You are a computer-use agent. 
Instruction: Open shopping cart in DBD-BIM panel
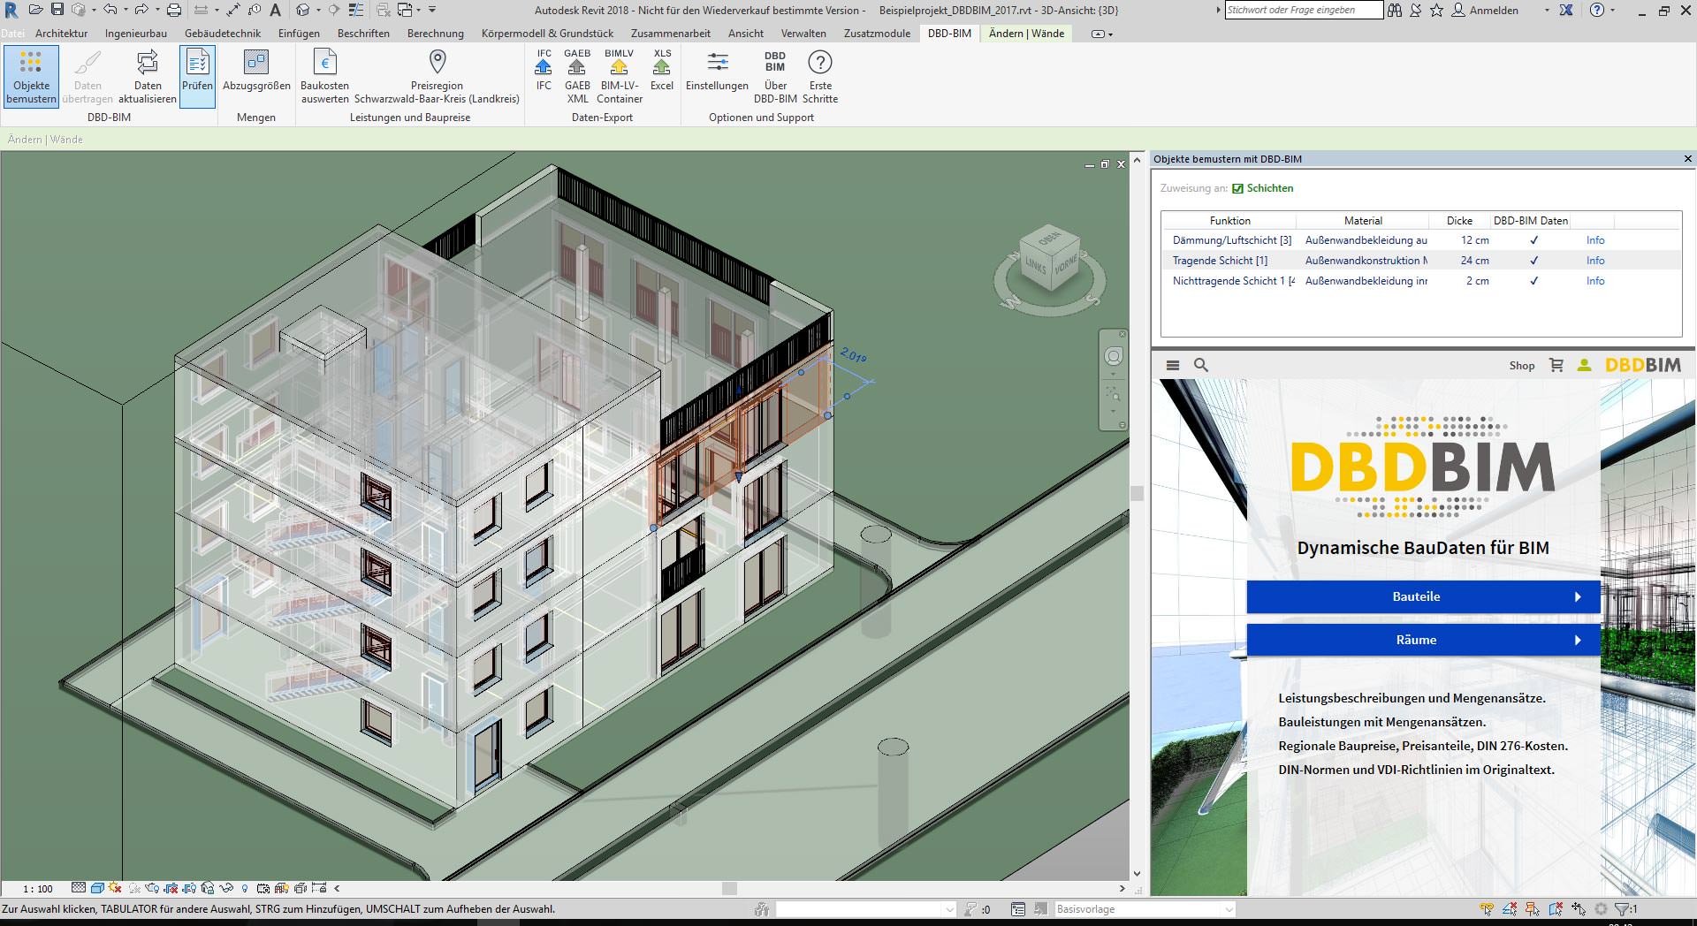1556,365
